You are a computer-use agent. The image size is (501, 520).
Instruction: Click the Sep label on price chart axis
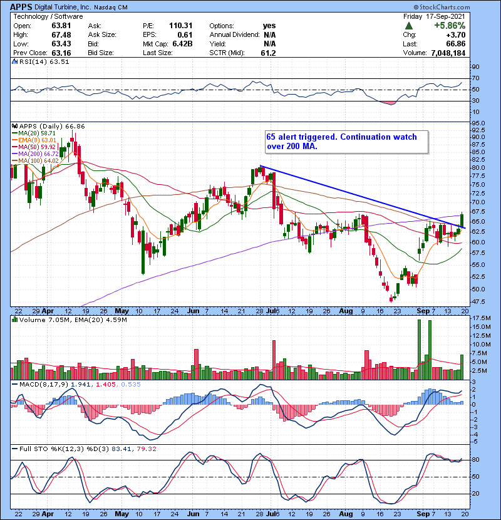tap(423, 311)
